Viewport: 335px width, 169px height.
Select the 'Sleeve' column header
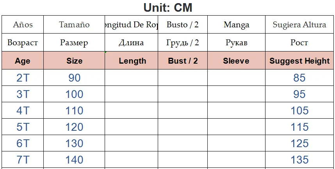236,61
